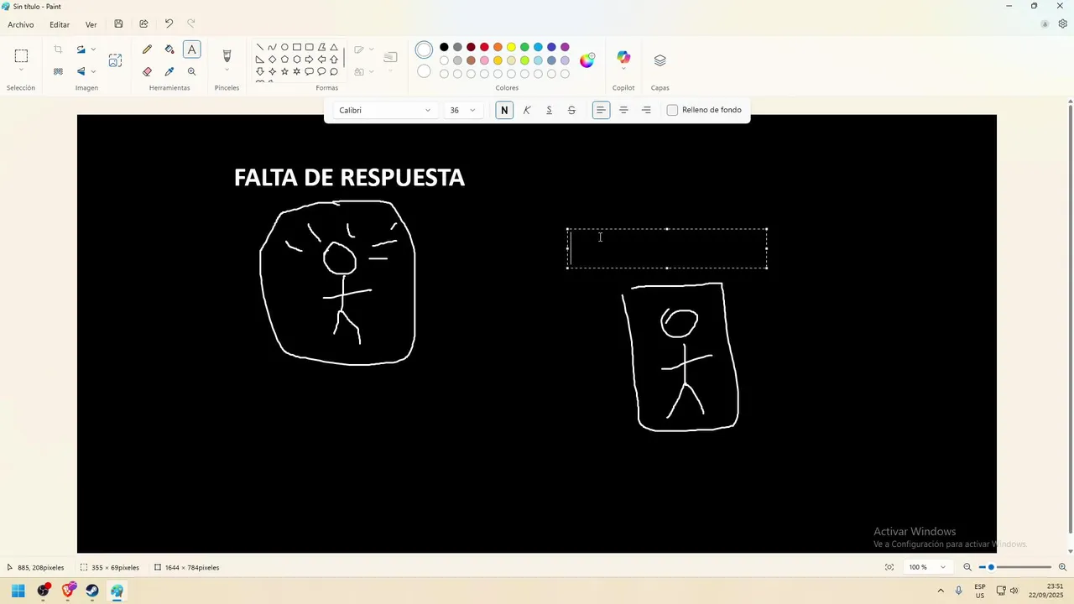Expand the flip options arrow

pos(93,71)
